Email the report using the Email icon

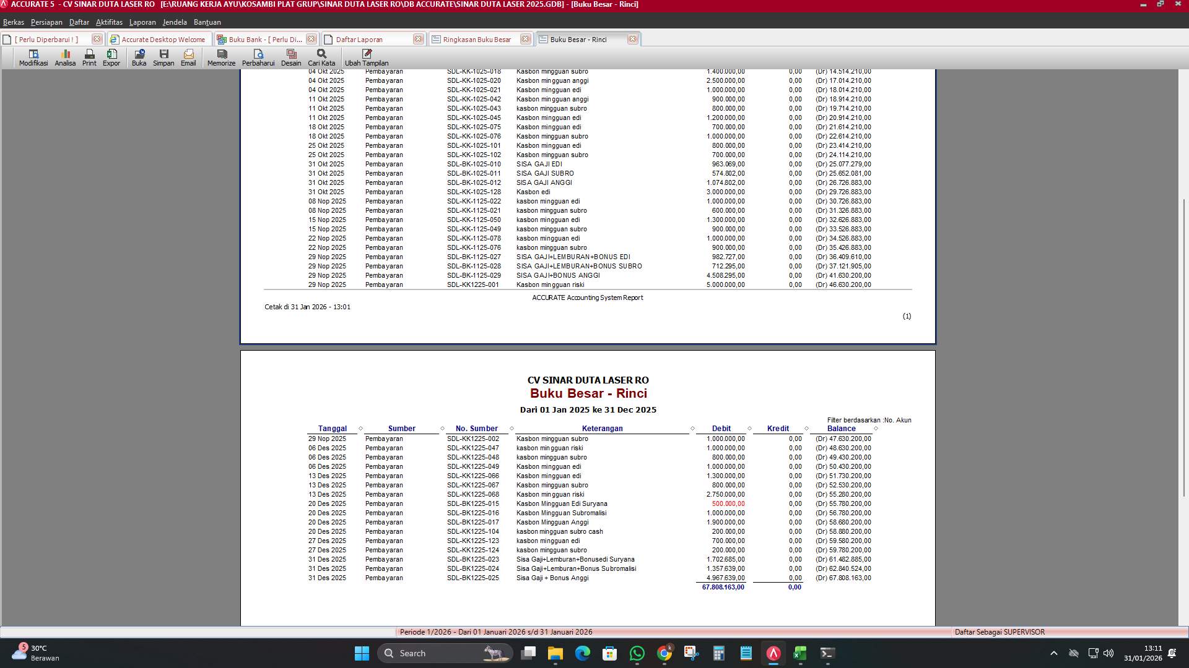pos(188,57)
